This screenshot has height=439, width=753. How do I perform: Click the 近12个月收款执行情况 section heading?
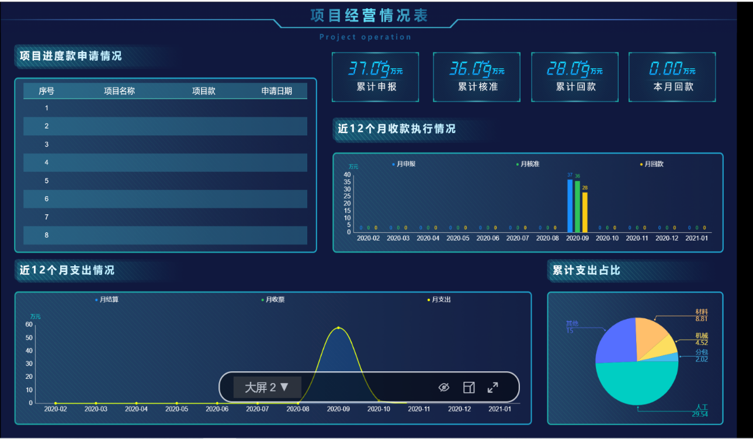397,129
